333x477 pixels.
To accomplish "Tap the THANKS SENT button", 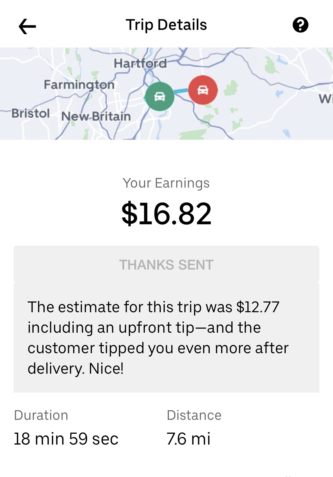I will point(166,264).
